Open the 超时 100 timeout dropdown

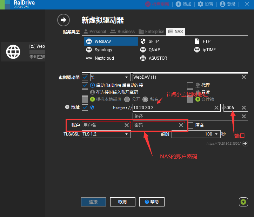tap(196, 134)
